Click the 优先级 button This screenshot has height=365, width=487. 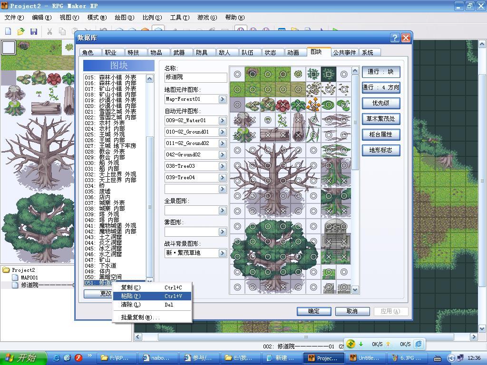tap(381, 103)
